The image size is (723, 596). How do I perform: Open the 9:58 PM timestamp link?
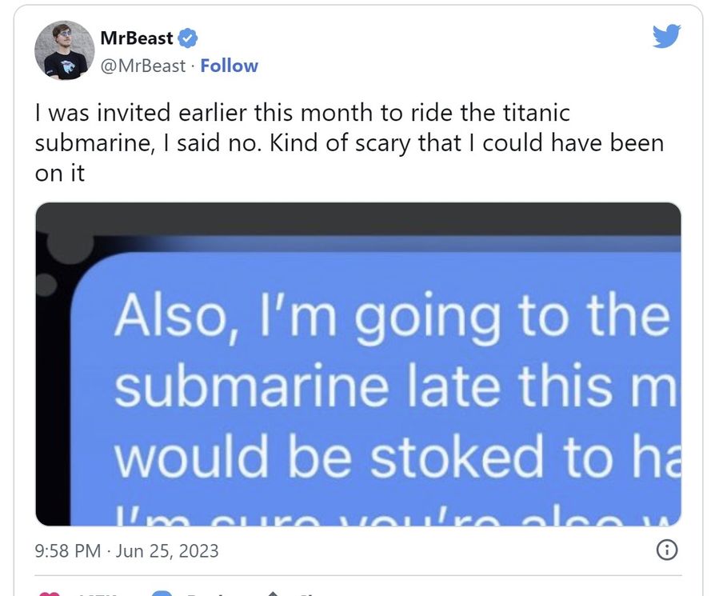(x=68, y=550)
